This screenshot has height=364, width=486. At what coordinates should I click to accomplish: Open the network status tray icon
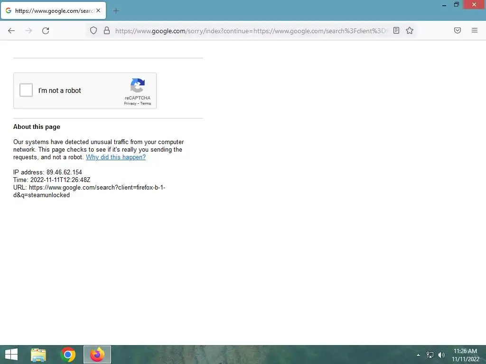click(x=430, y=355)
